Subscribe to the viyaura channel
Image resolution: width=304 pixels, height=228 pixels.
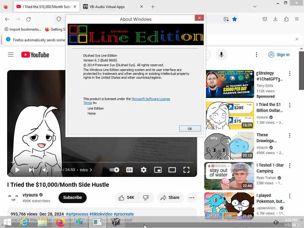72,197
